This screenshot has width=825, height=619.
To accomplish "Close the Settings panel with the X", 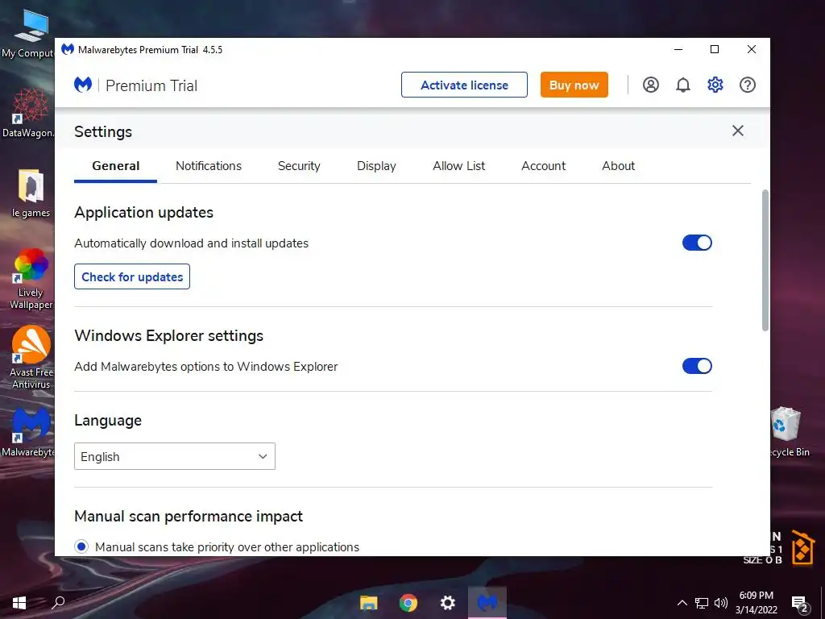I will click(738, 131).
